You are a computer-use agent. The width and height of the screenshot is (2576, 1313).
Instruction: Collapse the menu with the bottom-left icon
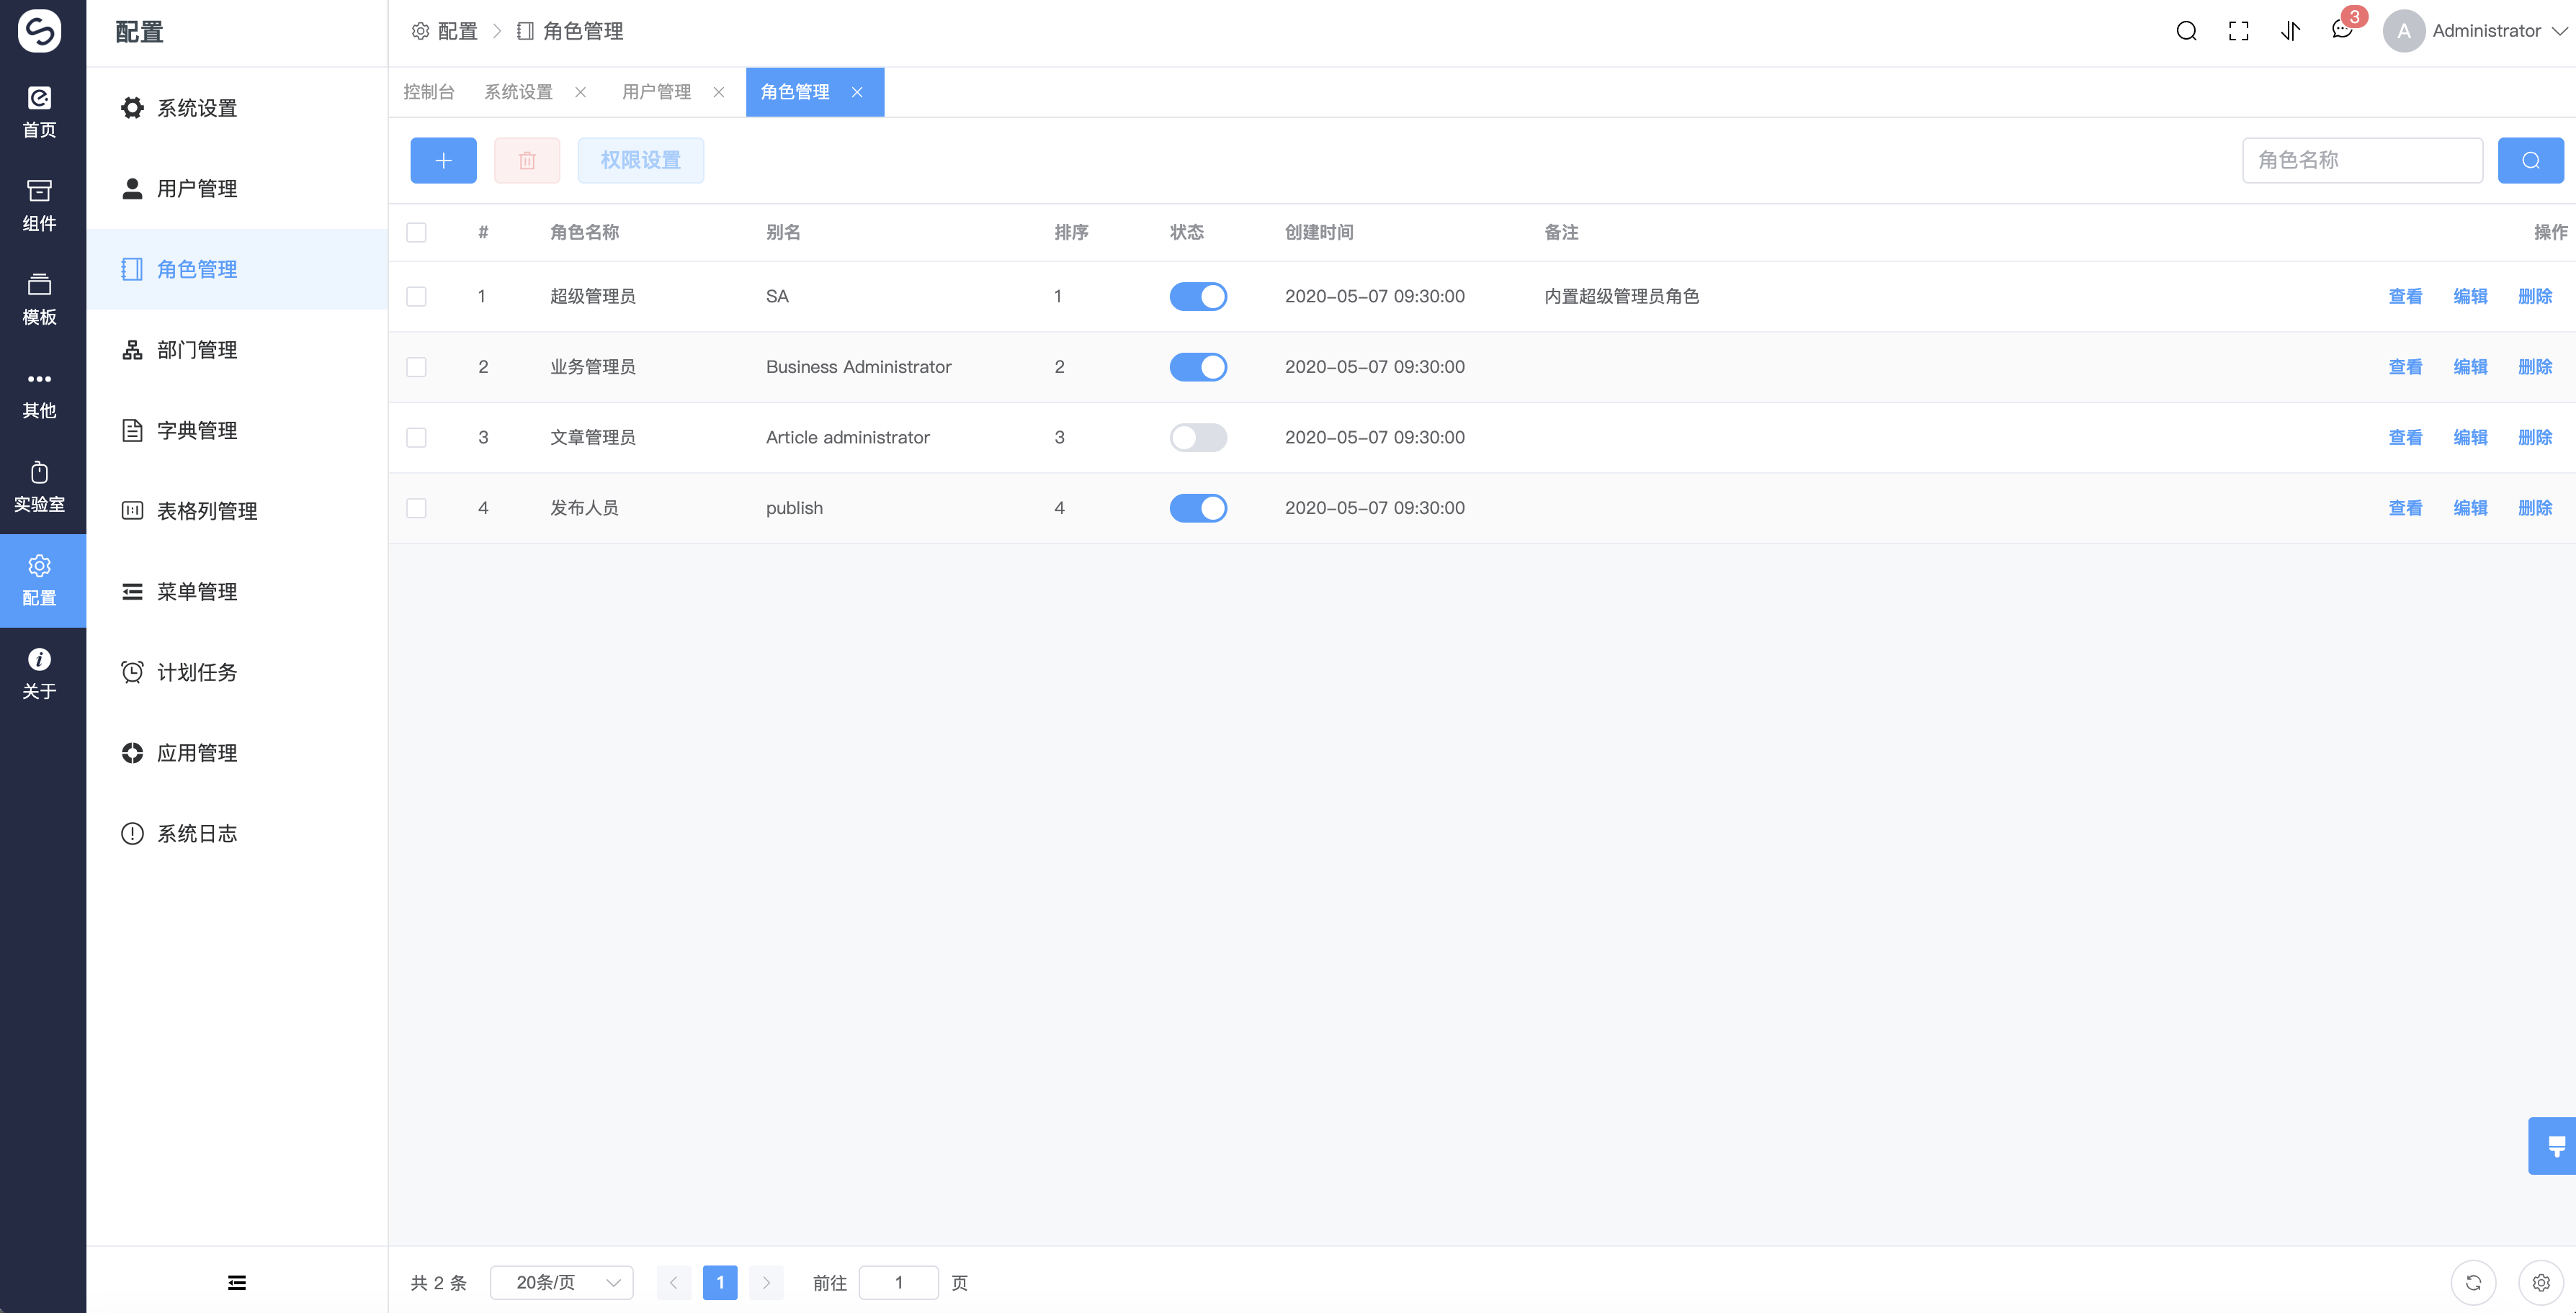coord(237,1282)
